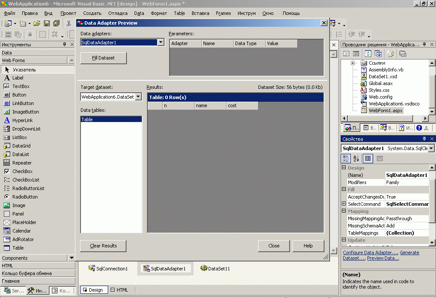
Task: Click the Help button in dialog
Action: (308, 246)
